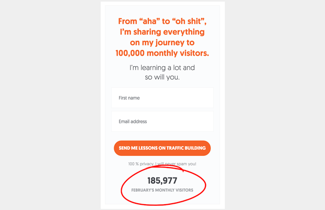Screen dimensions: 325x210
Task: Click the so will you. subheading line
Action: 162,77
